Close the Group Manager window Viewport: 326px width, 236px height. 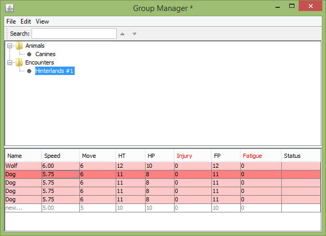(x=310, y=6)
